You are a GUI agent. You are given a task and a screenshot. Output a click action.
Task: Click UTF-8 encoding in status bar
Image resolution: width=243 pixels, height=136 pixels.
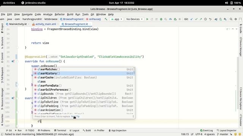click(x=199, y=134)
